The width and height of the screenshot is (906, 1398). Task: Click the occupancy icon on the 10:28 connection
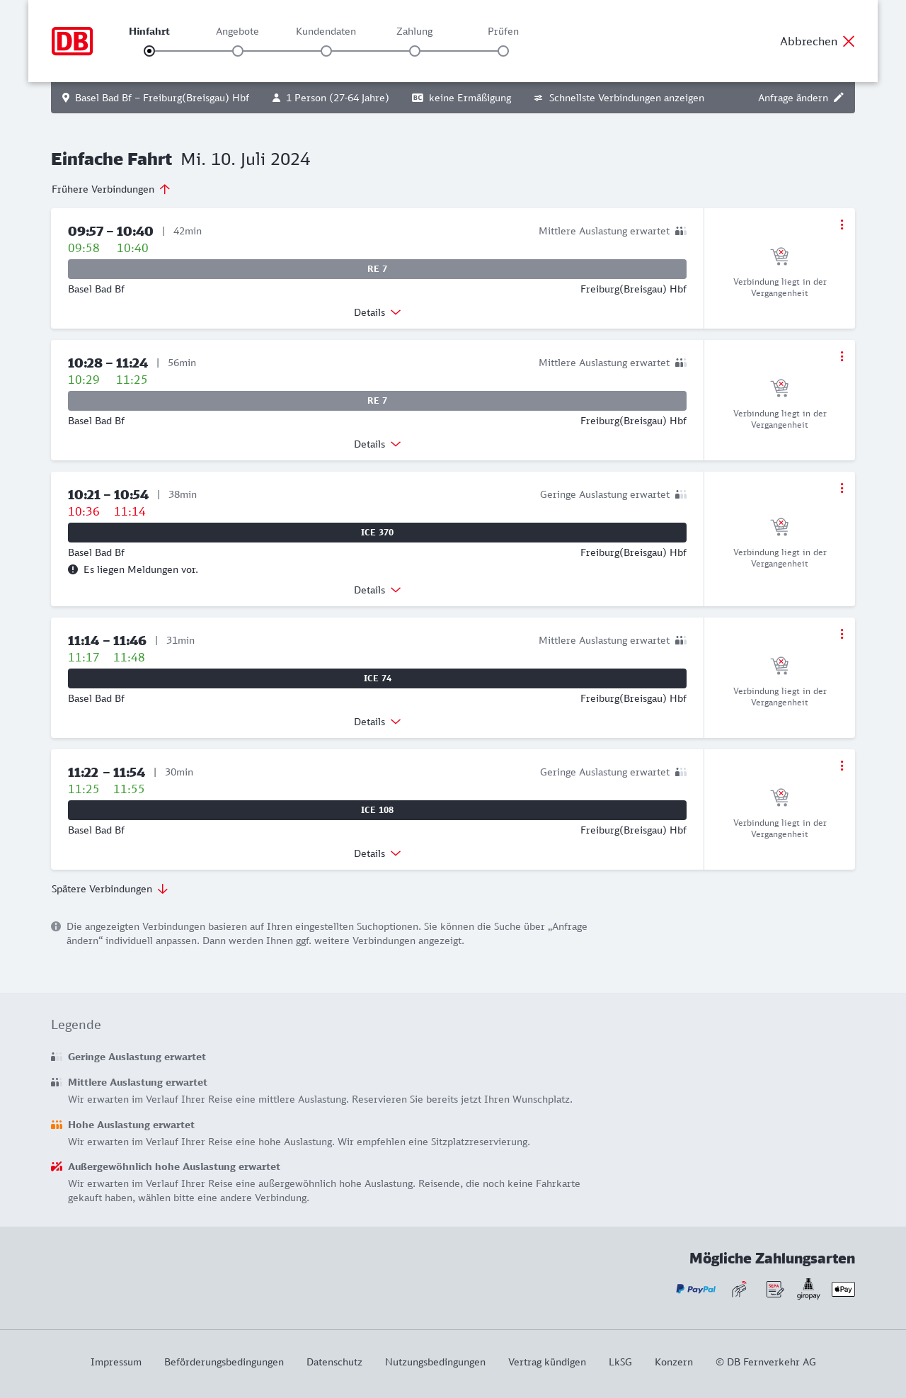681,363
